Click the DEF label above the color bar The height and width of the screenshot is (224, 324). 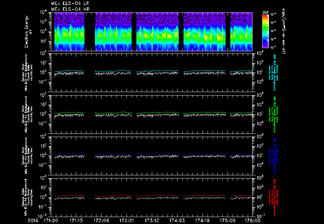266,13
